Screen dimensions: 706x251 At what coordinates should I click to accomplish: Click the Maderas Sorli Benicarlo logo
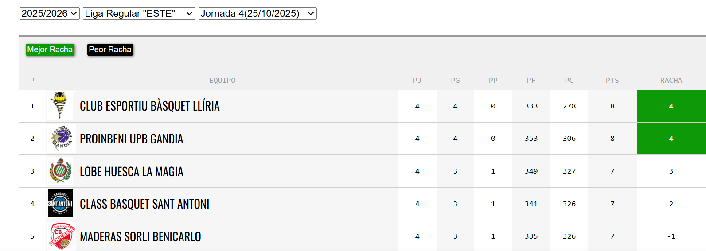(61, 236)
